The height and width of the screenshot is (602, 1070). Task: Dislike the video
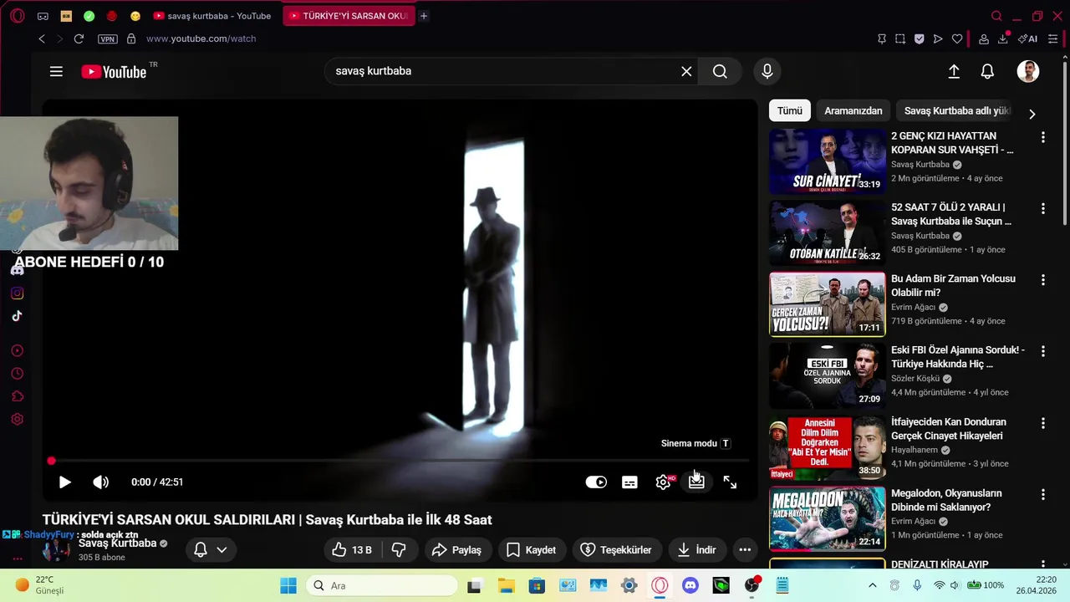(399, 549)
